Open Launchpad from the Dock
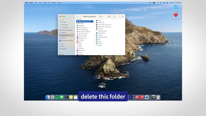 (x=52, y=97)
